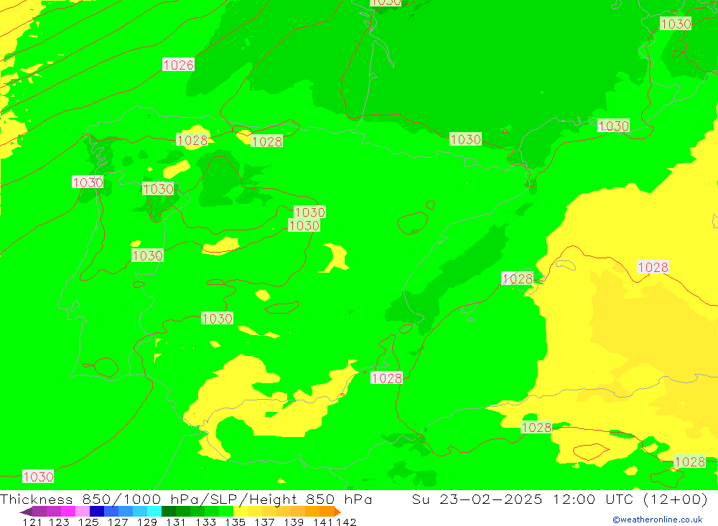
Task: Click the legend value 131
Action: click(176, 522)
